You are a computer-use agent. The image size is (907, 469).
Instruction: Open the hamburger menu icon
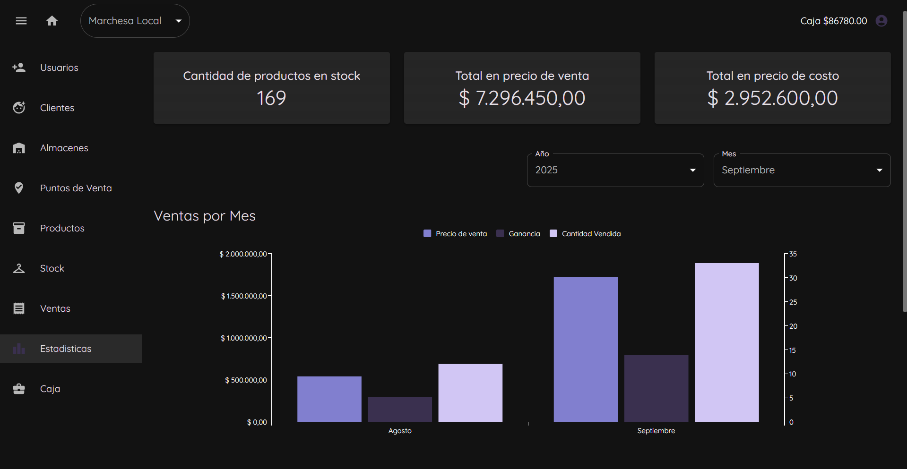[x=21, y=21]
